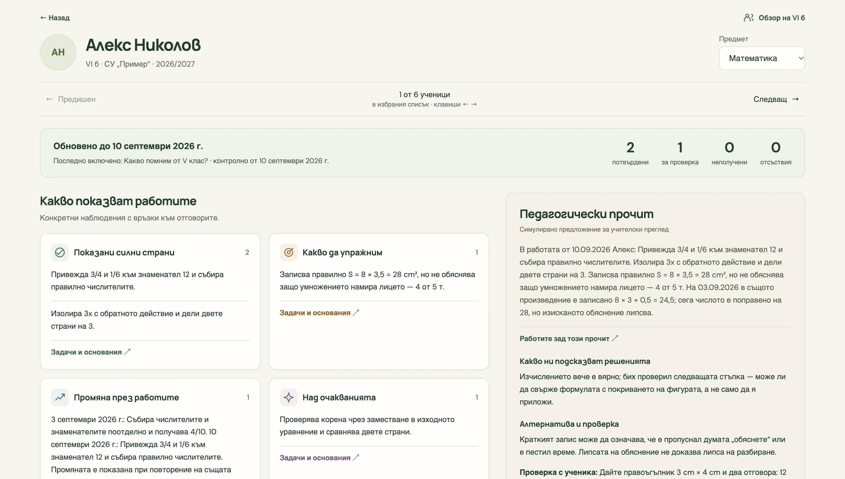Click the Обновено до 10 септември 2026 г. heading
Image resolution: width=845 pixels, height=479 pixels.
point(128,146)
